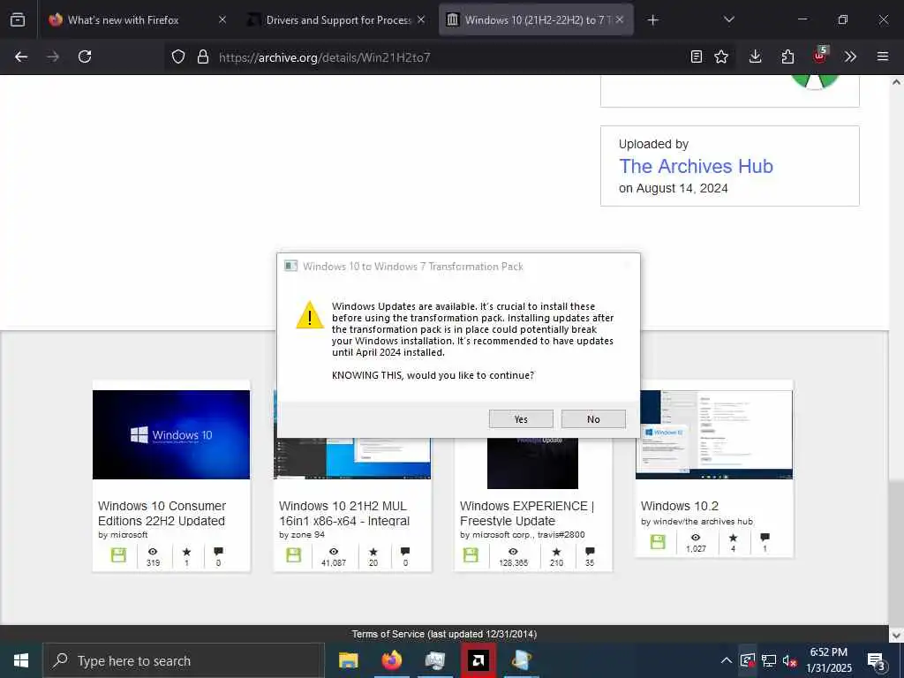
Task: Click software icon on Windows 10 Consumer card
Action: pyautogui.click(x=118, y=555)
